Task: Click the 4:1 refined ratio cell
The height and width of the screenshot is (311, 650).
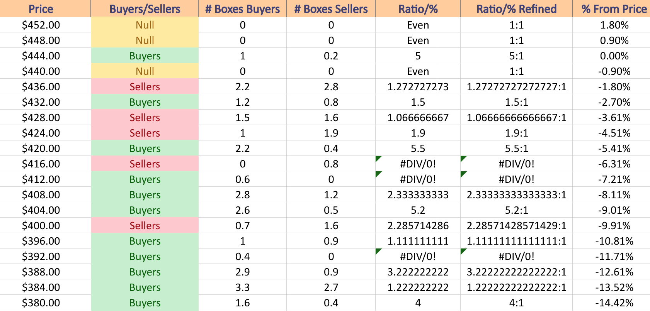Action: click(x=516, y=303)
